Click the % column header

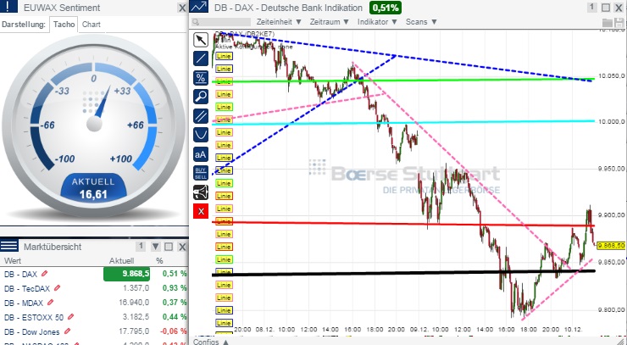pos(159,261)
